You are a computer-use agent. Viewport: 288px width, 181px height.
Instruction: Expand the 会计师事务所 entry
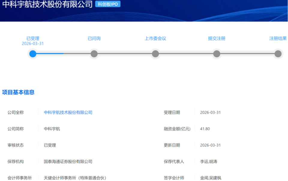pos(20,177)
